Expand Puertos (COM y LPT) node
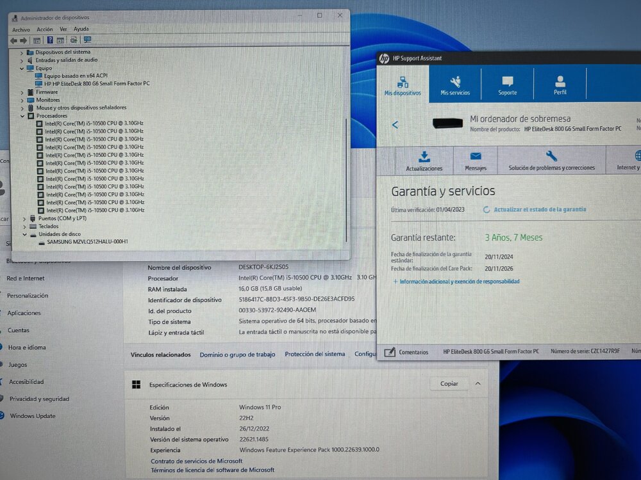 pyautogui.click(x=24, y=219)
